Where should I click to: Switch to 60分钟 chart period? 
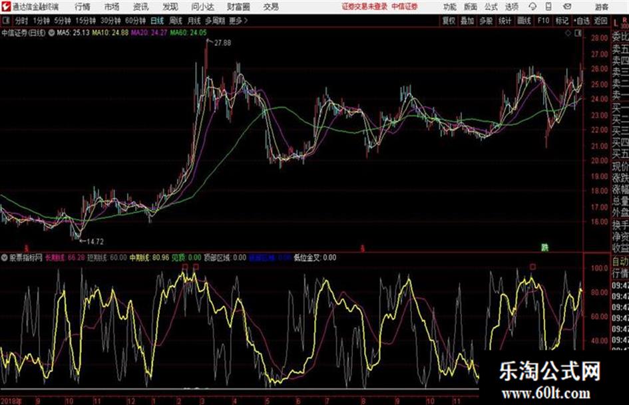click(135, 21)
